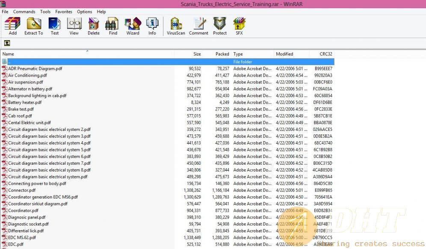426x249 pixels.
Task: Click PDF icon of Brake test.pdf
Action: 5,109
